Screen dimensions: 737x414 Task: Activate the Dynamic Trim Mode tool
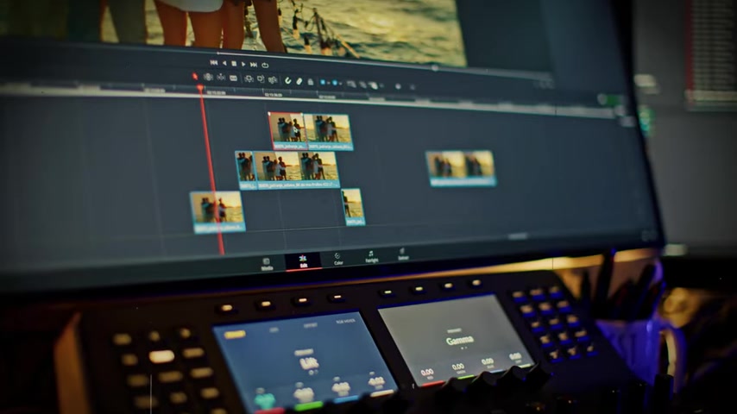(221, 78)
